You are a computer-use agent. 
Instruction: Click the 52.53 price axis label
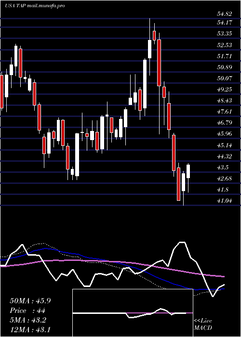click(225, 45)
